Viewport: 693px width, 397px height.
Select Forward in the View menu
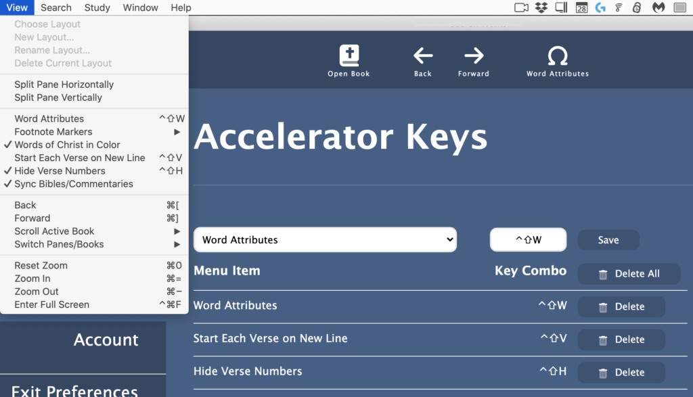coord(94,218)
